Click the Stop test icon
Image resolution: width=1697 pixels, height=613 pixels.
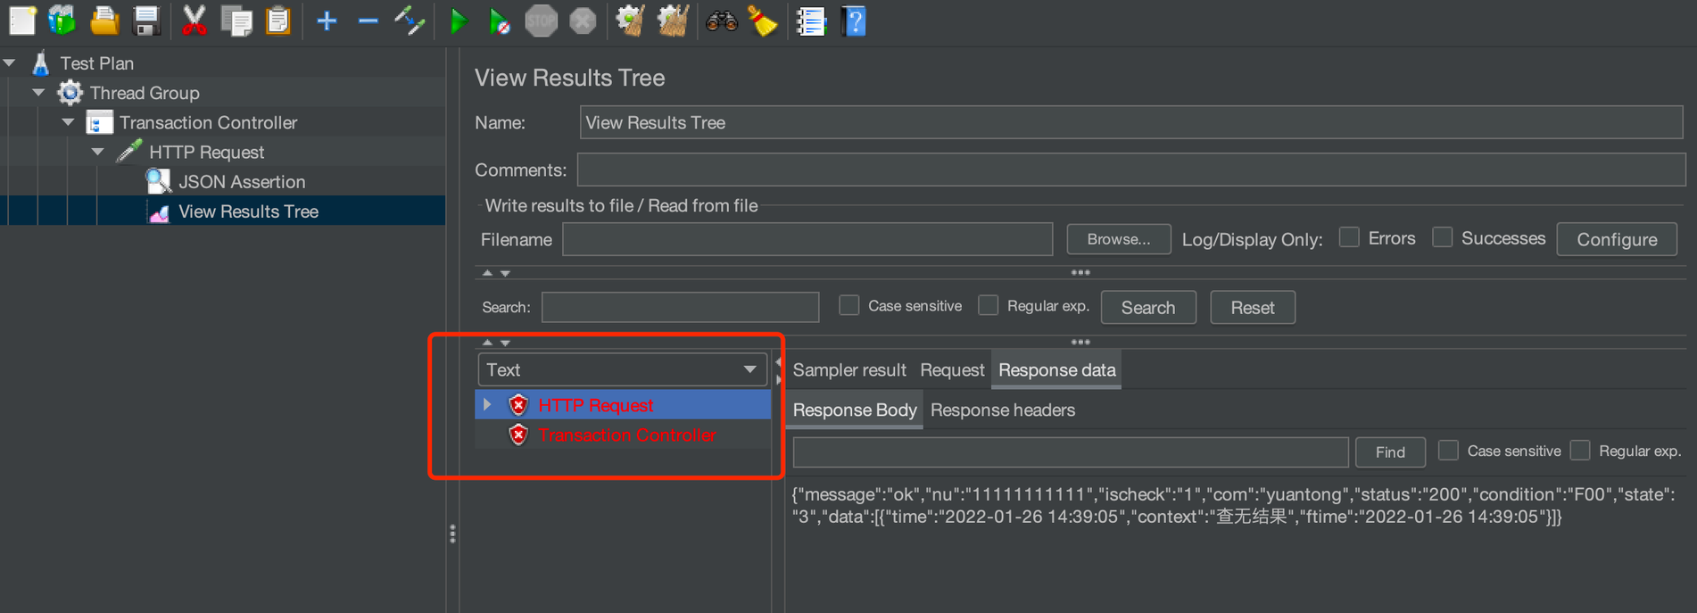541,21
